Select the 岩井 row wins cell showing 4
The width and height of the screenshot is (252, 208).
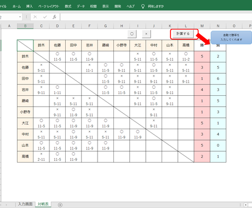click(x=202, y=90)
